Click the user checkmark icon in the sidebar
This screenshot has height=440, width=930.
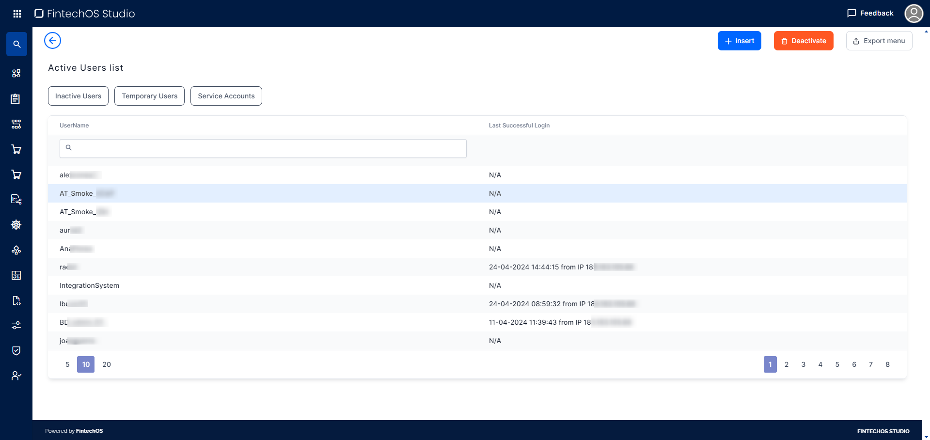(x=16, y=376)
